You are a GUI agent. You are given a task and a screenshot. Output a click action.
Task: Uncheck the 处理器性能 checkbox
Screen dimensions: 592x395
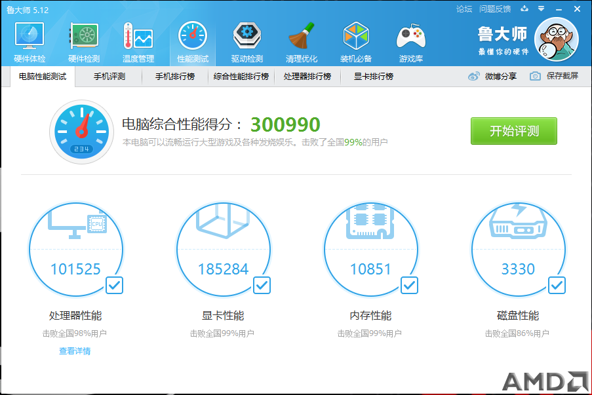point(114,285)
